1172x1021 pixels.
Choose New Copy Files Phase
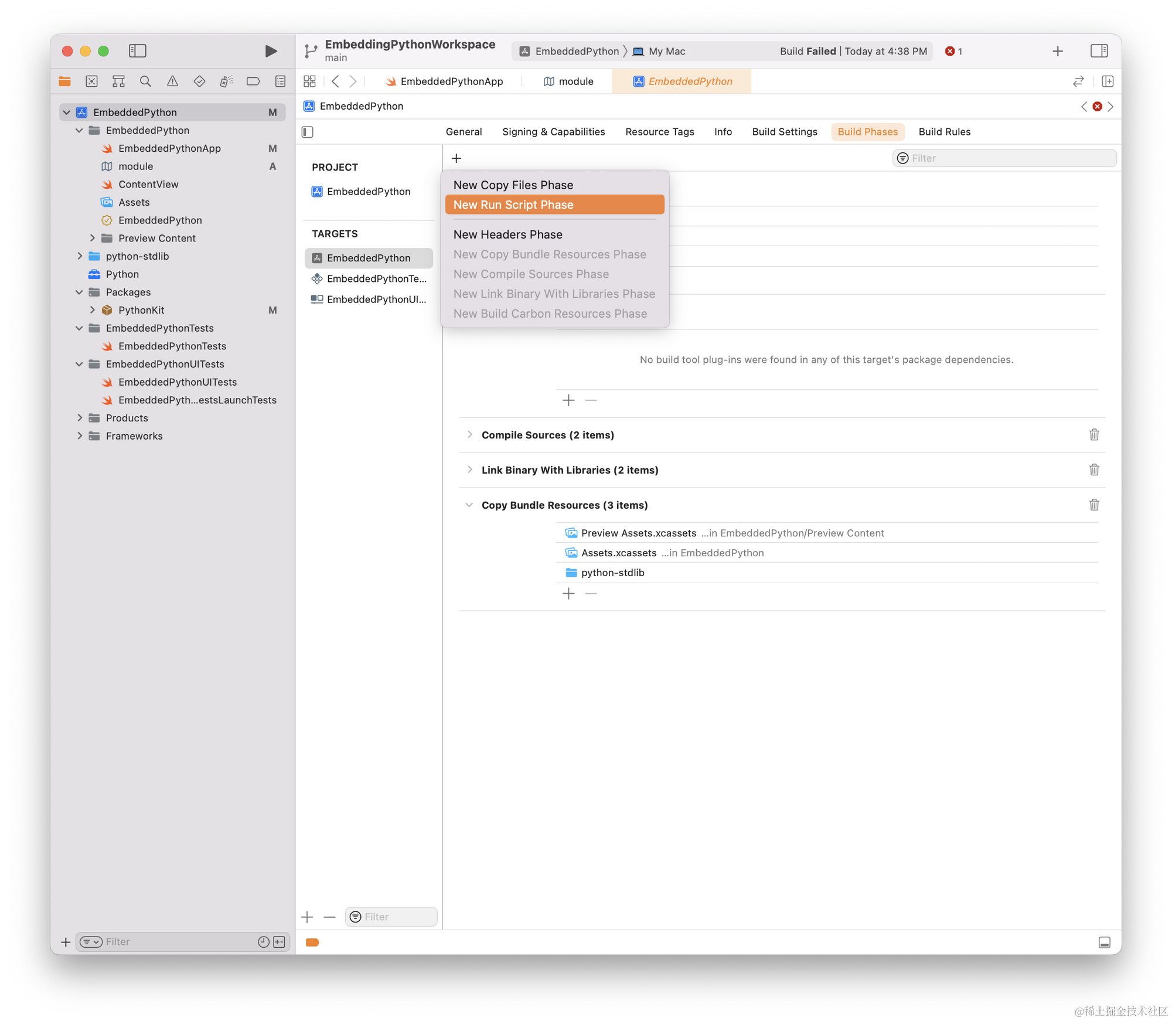pos(554,185)
